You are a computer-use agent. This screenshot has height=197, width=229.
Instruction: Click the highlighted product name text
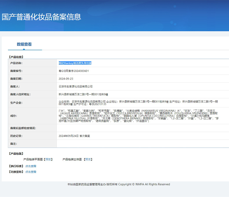tap(75, 63)
